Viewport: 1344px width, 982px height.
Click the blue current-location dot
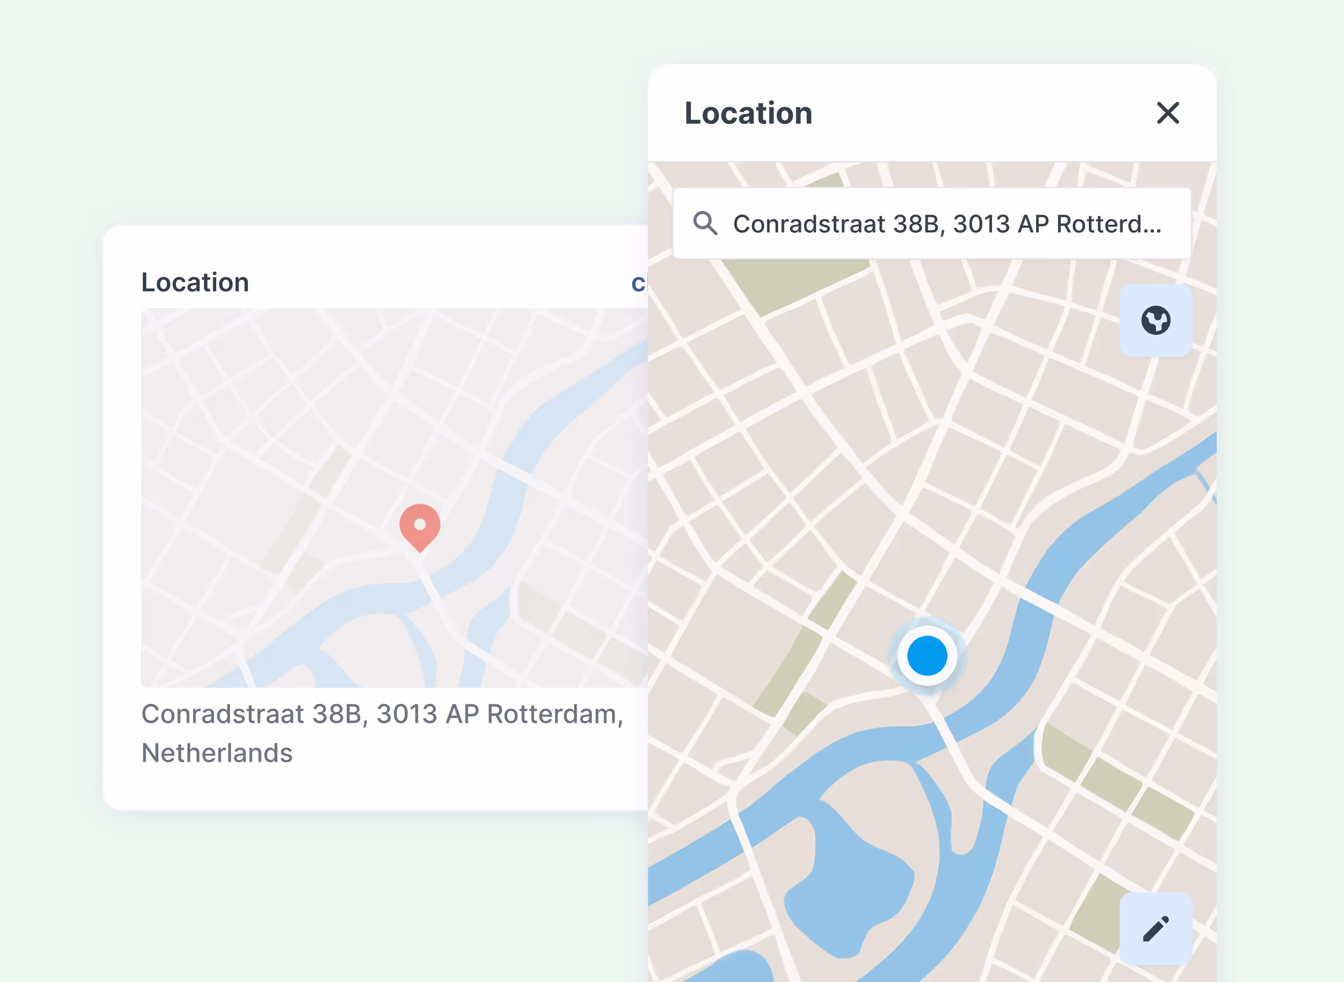click(927, 656)
